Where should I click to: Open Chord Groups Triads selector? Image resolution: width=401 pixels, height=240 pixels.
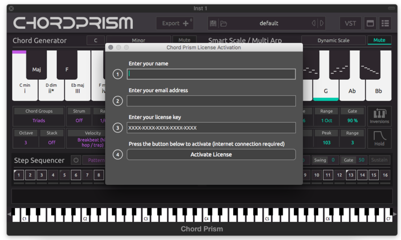[39, 120]
